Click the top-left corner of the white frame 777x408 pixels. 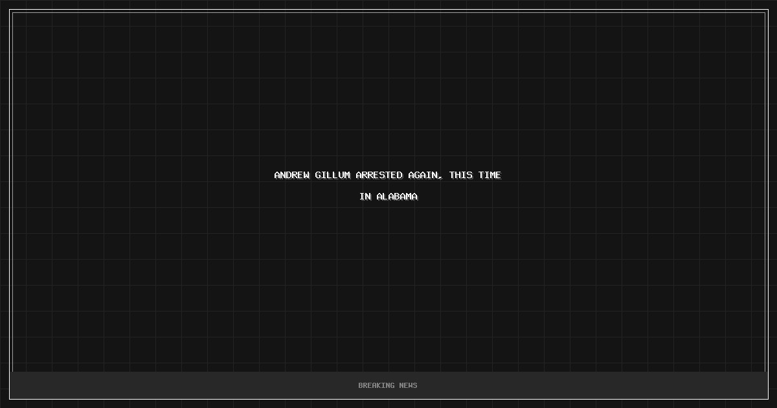(10, 10)
